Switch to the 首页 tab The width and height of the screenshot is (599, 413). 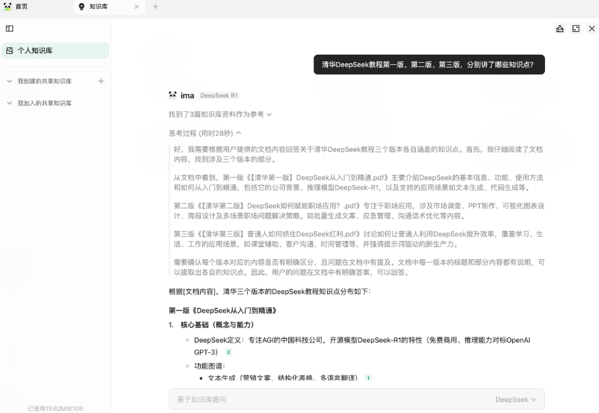pos(16,7)
